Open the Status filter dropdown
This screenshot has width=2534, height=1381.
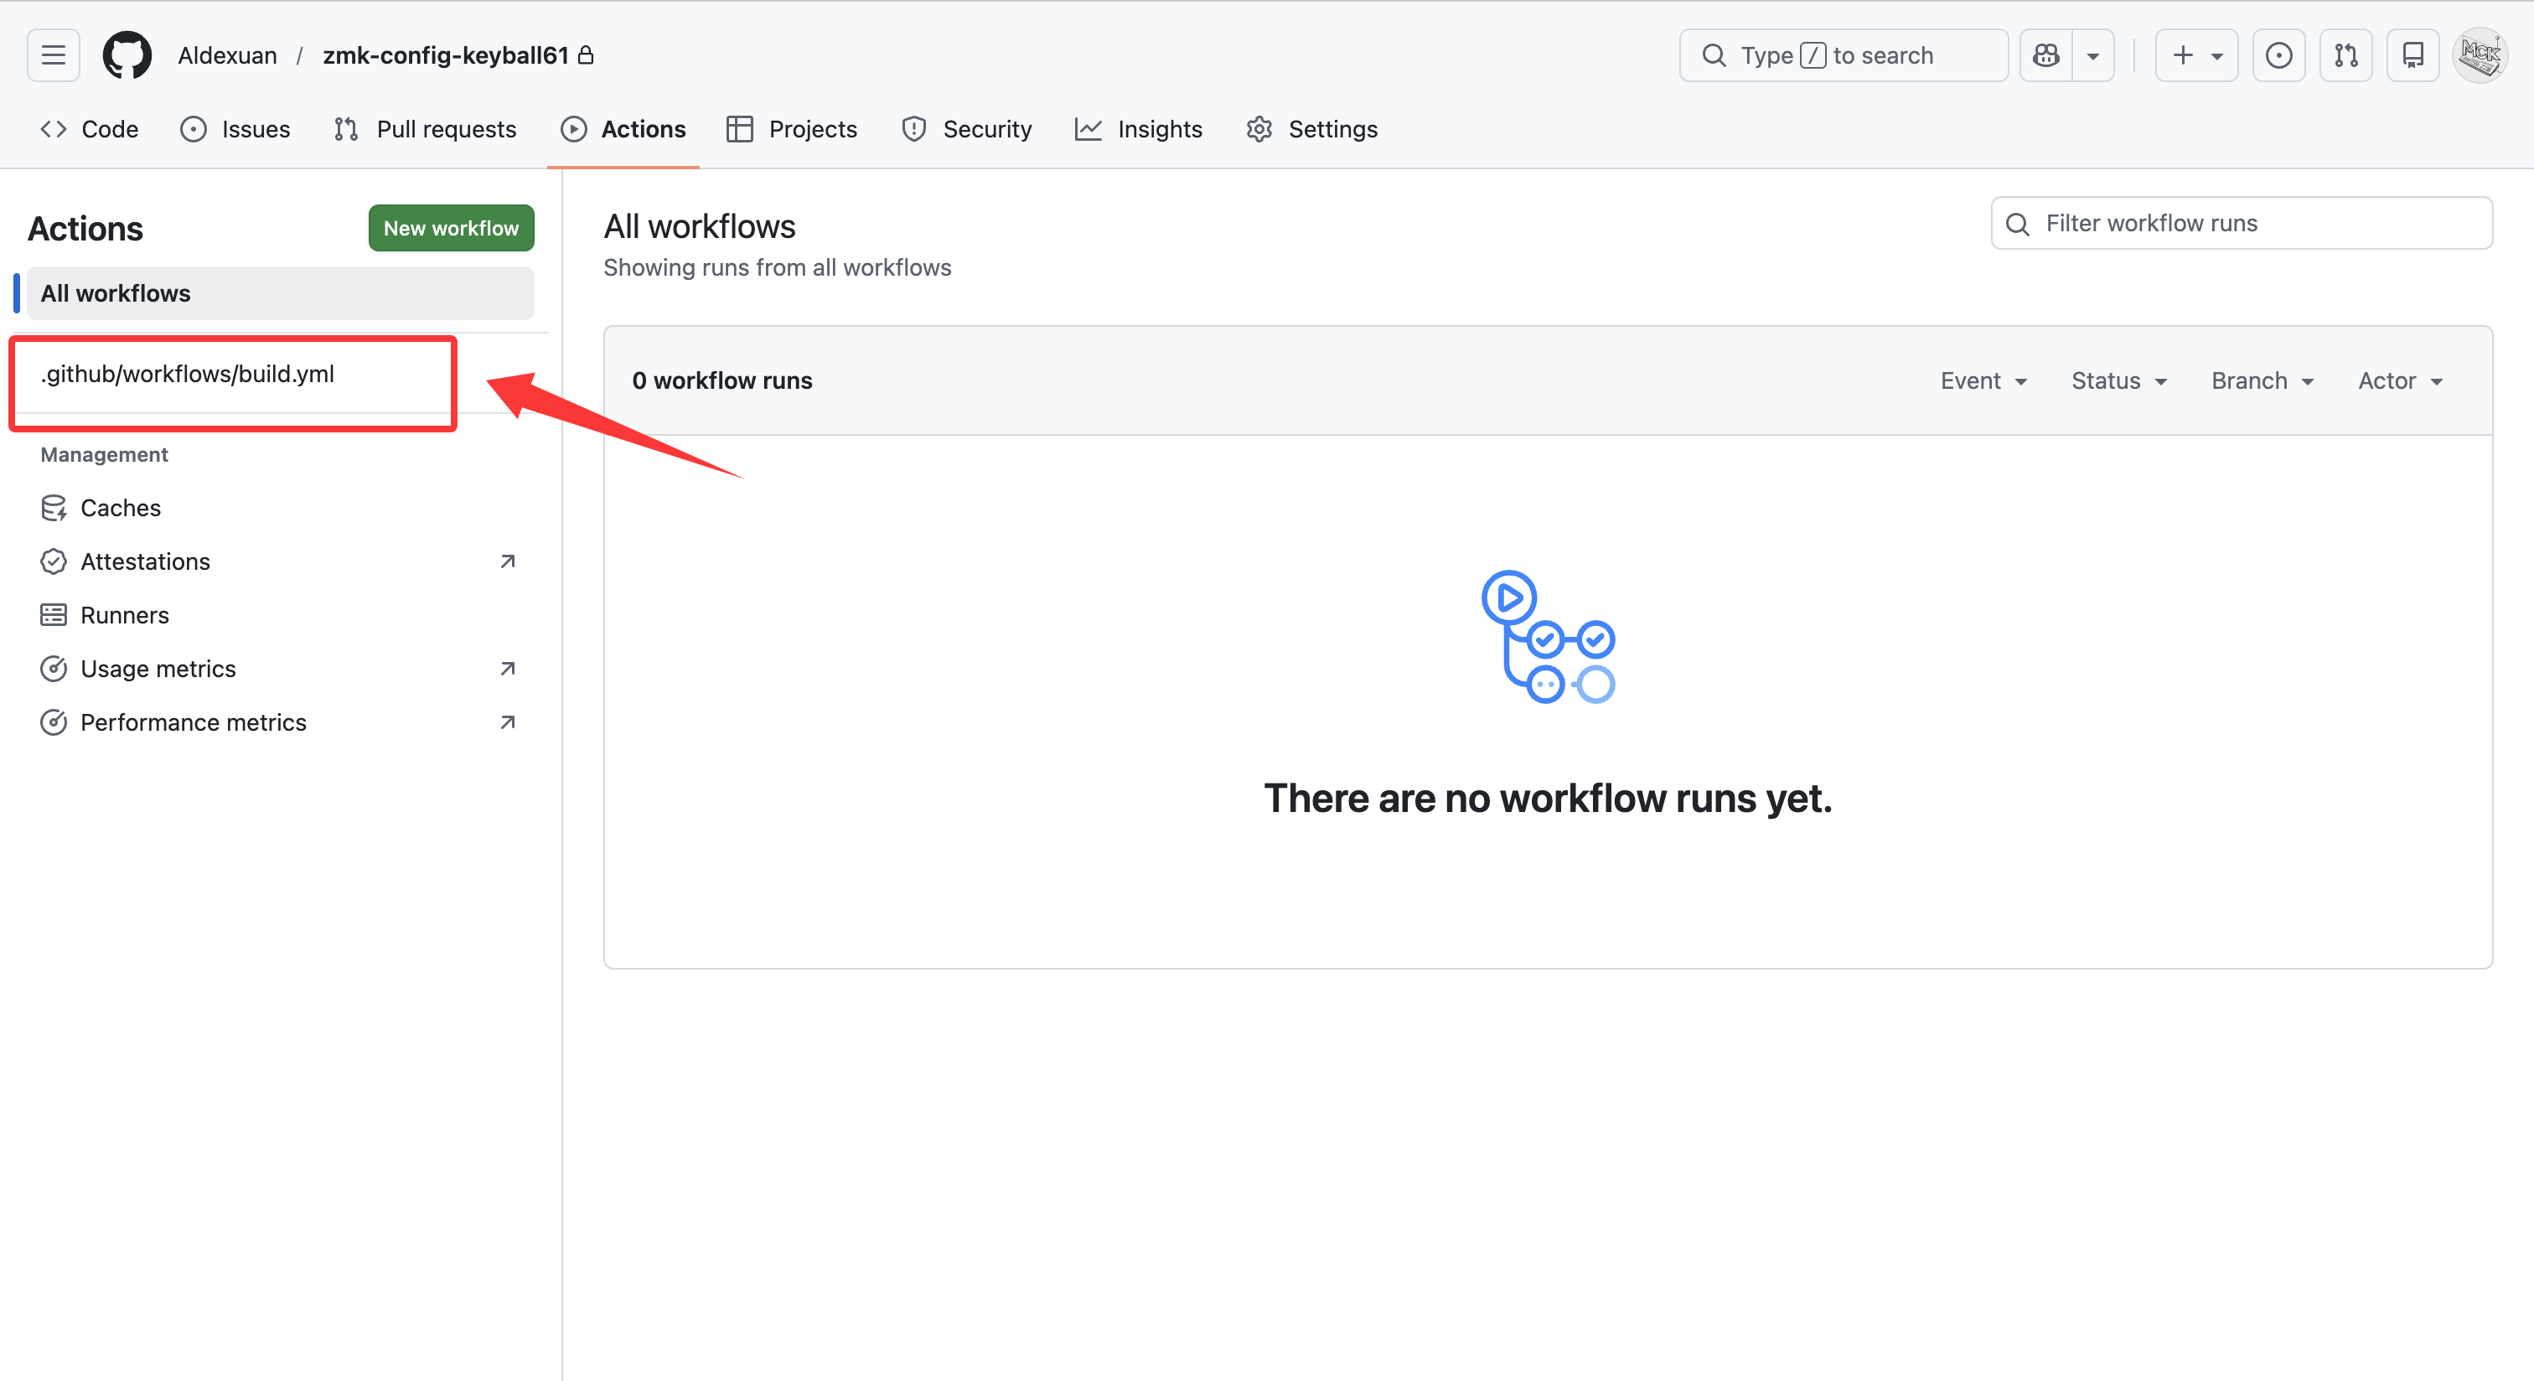2118,380
